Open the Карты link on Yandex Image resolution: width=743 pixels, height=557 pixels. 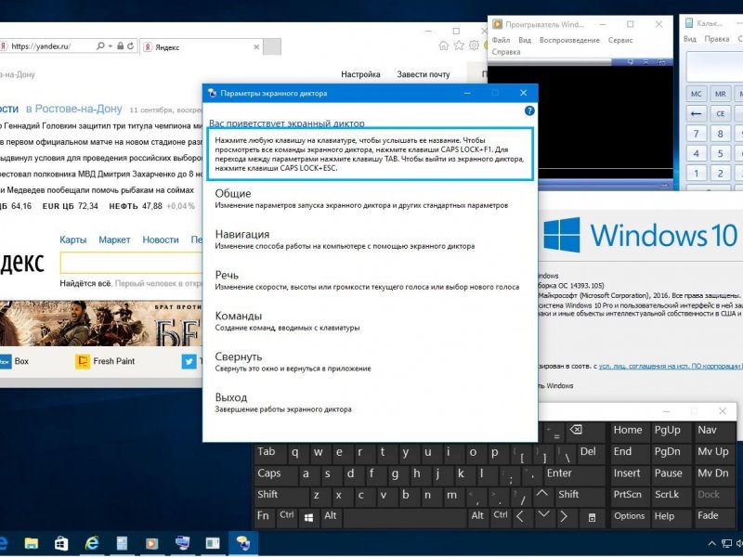[x=73, y=240]
